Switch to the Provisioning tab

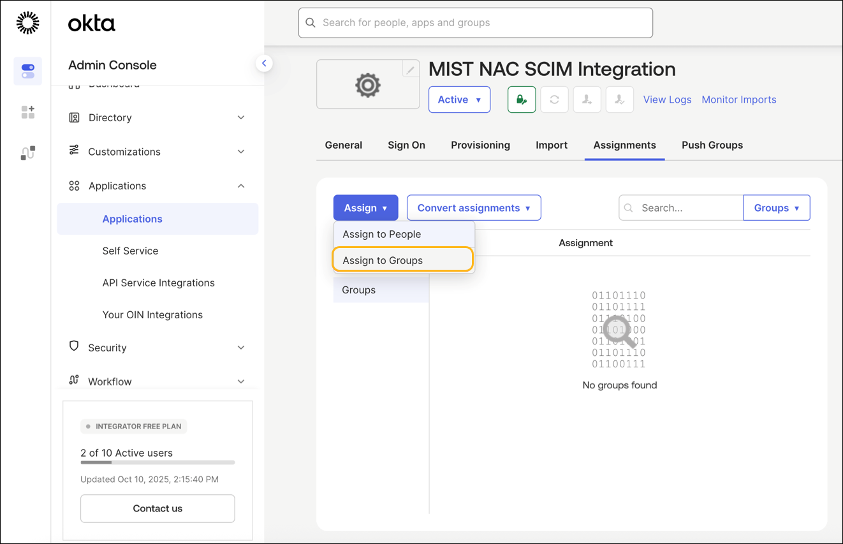tap(480, 145)
